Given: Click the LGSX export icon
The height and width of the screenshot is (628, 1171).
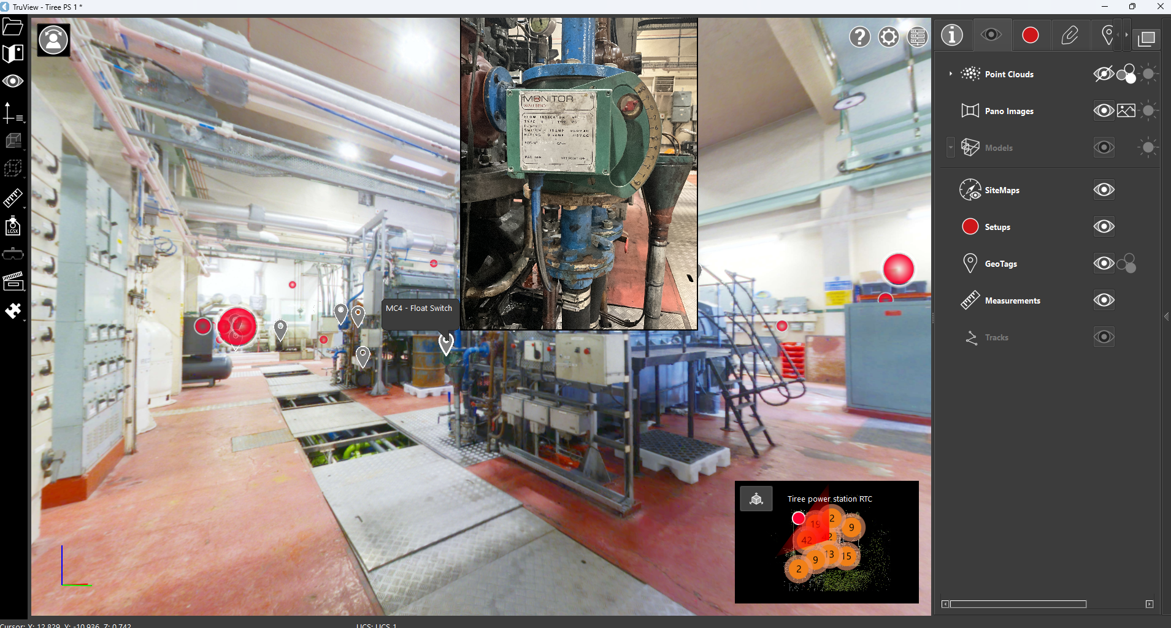Looking at the screenshot, I should pos(13,226).
